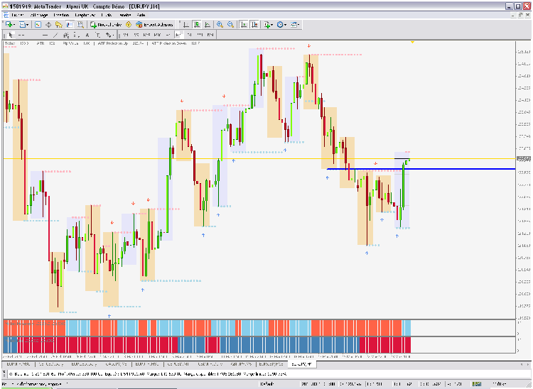Open the Navigator panel icon
533x389 pixels.
pos(59,24)
